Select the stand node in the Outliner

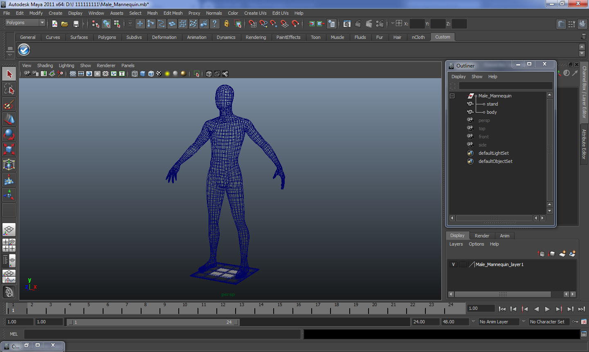coord(492,104)
